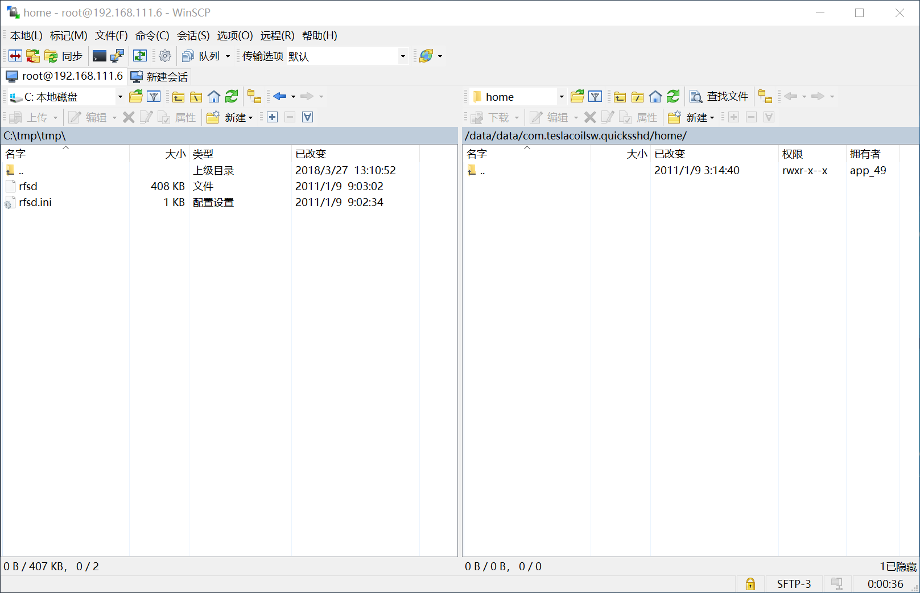920x593 pixels.
Task: Click the 同步 synchronize button
Action: coord(63,56)
